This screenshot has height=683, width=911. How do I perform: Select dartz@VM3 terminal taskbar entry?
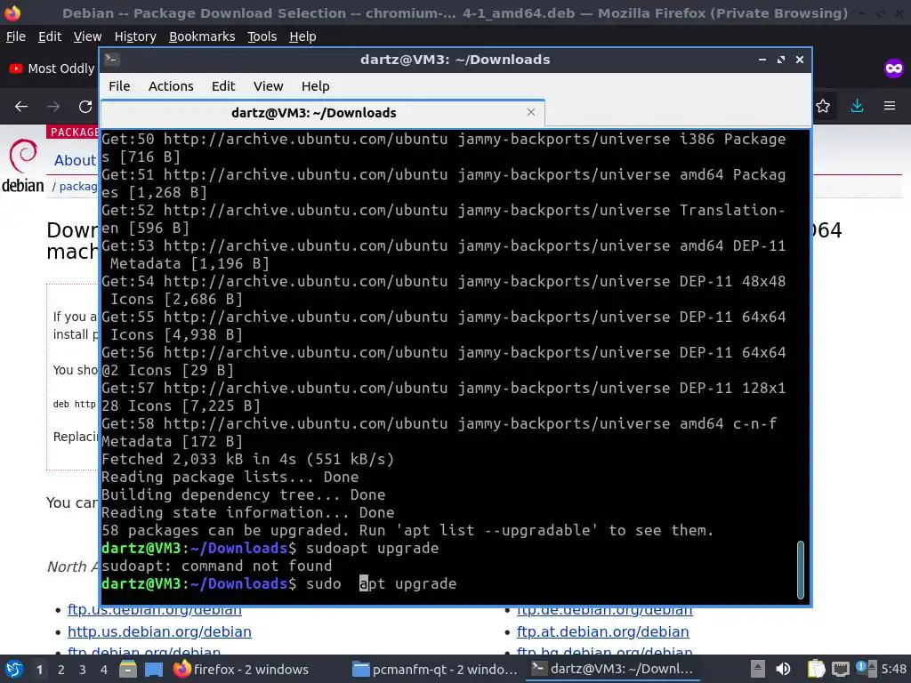click(x=613, y=669)
